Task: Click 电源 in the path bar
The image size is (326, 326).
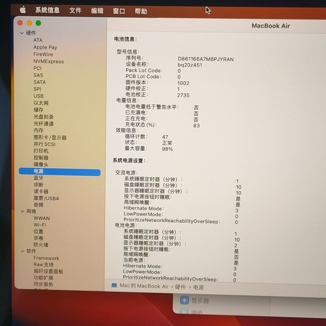Action: (198, 288)
